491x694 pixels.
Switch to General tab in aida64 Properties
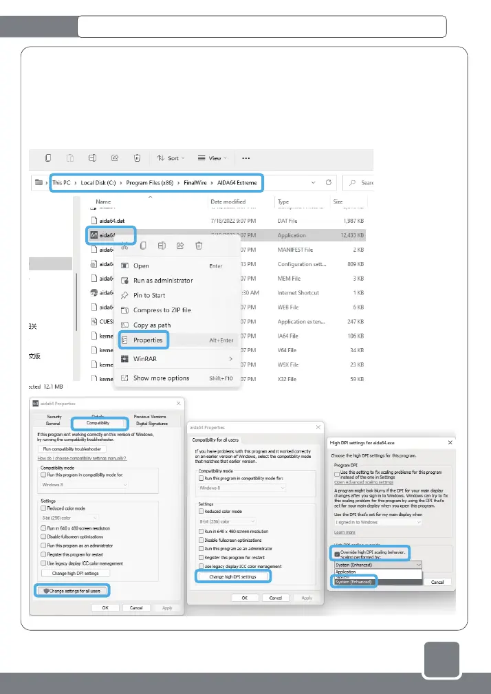pyautogui.click(x=53, y=424)
